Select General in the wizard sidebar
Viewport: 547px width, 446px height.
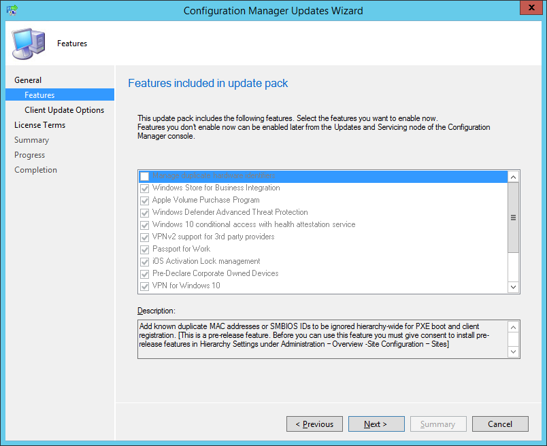point(28,80)
